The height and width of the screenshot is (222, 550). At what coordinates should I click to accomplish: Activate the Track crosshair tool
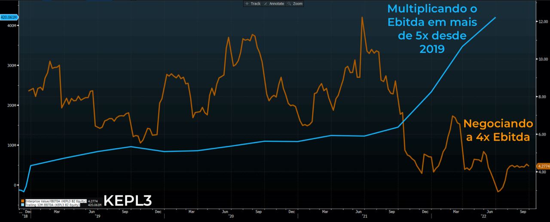(253, 3)
